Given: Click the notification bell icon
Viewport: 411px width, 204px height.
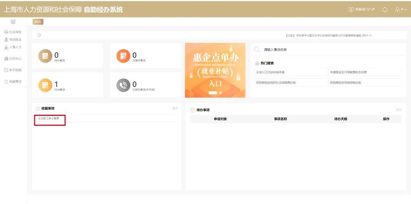Looking at the screenshot, I should pos(385,9).
